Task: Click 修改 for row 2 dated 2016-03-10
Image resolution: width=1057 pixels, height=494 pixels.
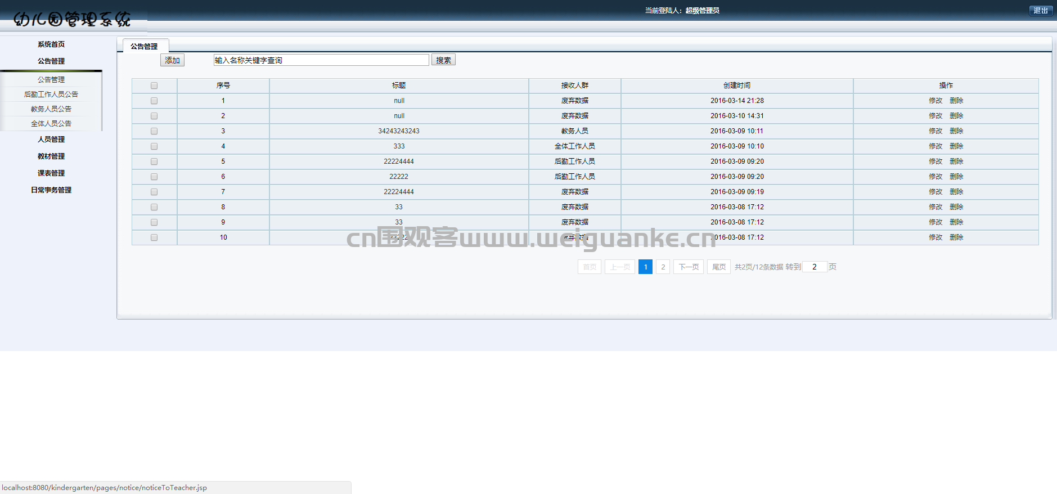Action: [935, 116]
